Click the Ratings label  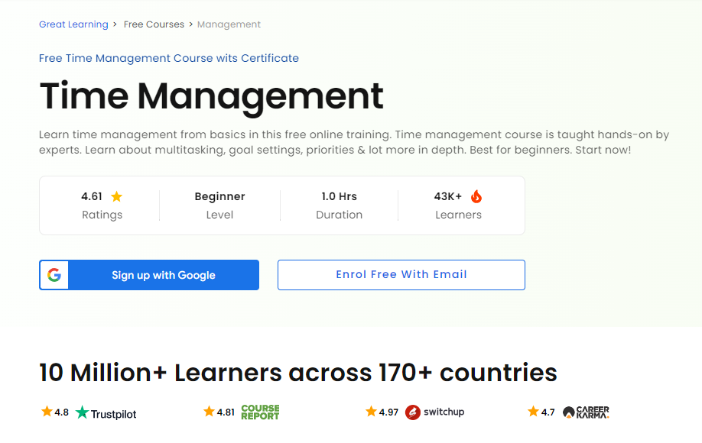[x=102, y=215]
